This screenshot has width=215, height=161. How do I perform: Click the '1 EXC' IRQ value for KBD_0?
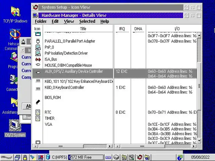coord(121,87)
